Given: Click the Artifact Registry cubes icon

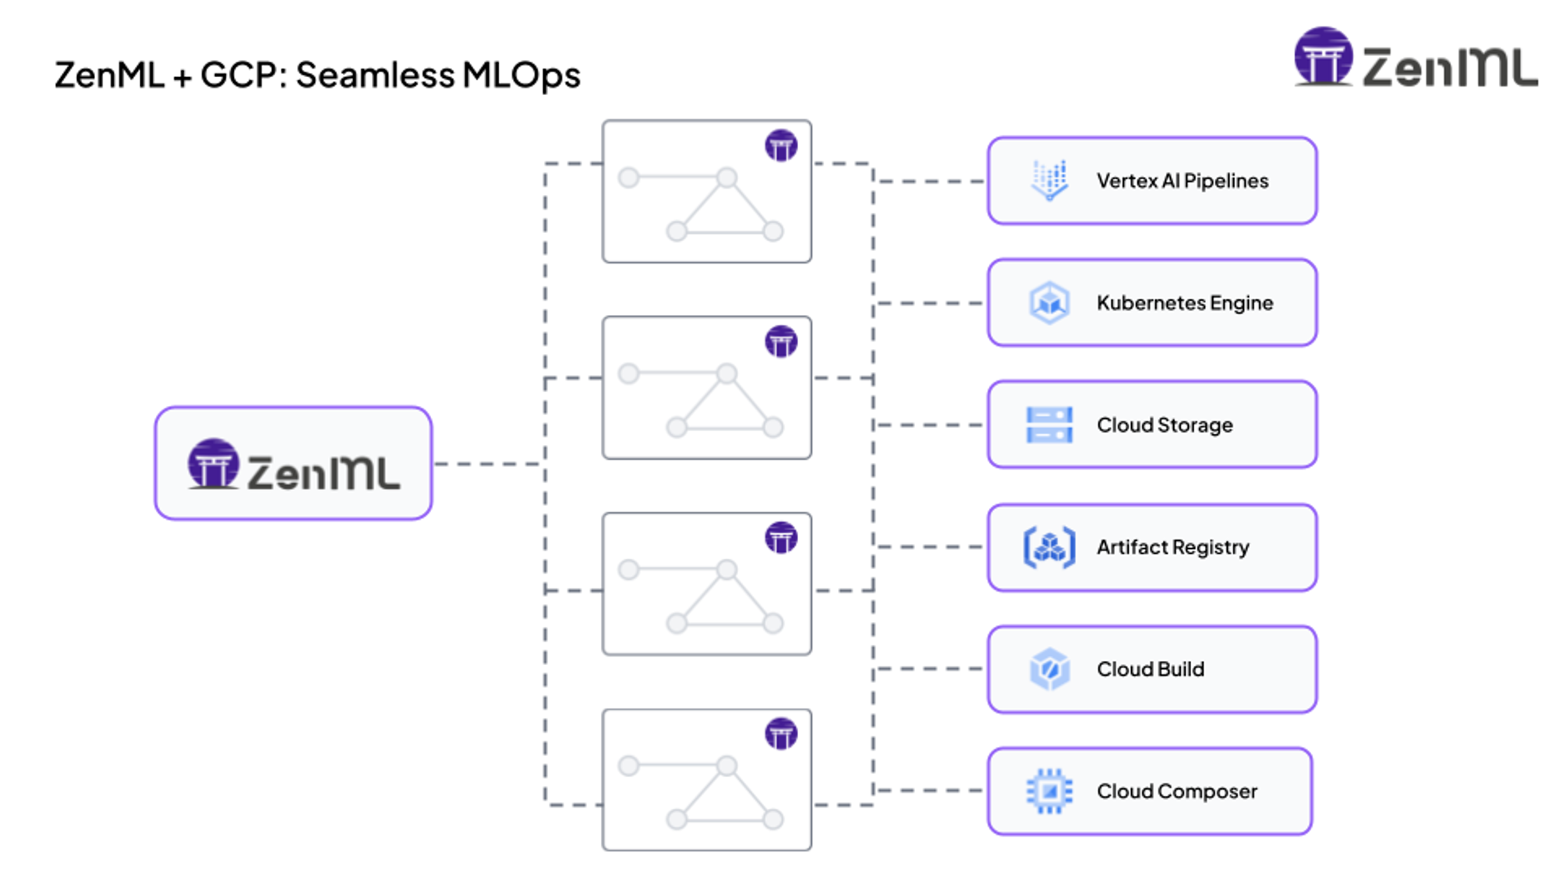Looking at the screenshot, I should [1050, 546].
